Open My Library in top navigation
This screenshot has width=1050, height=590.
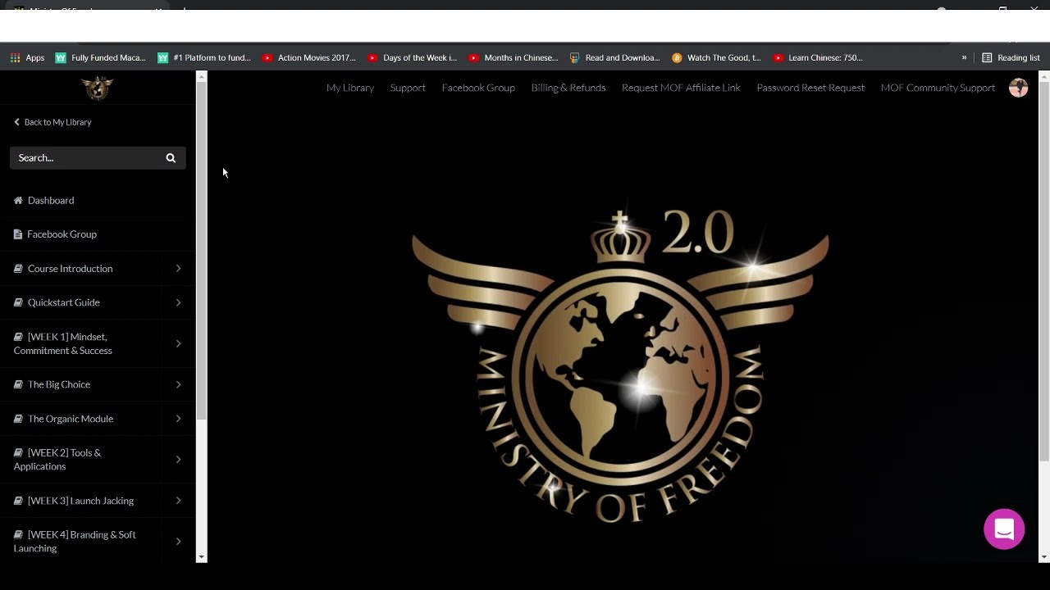point(350,88)
